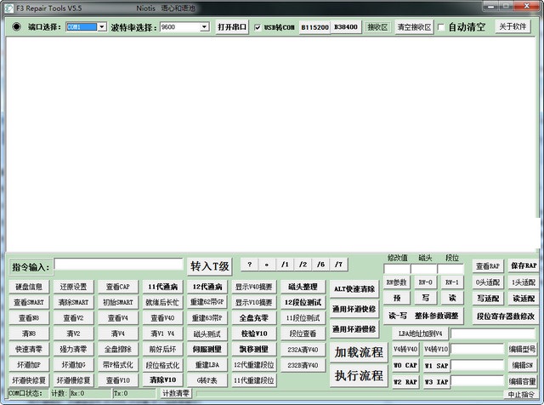The height and width of the screenshot is (405, 544).
Task: Click the 重建LBA button
Action: coord(207,365)
